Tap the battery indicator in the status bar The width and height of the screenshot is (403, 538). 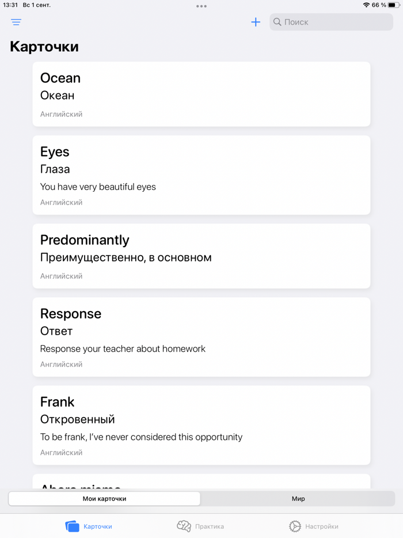click(x=394, y=5)
